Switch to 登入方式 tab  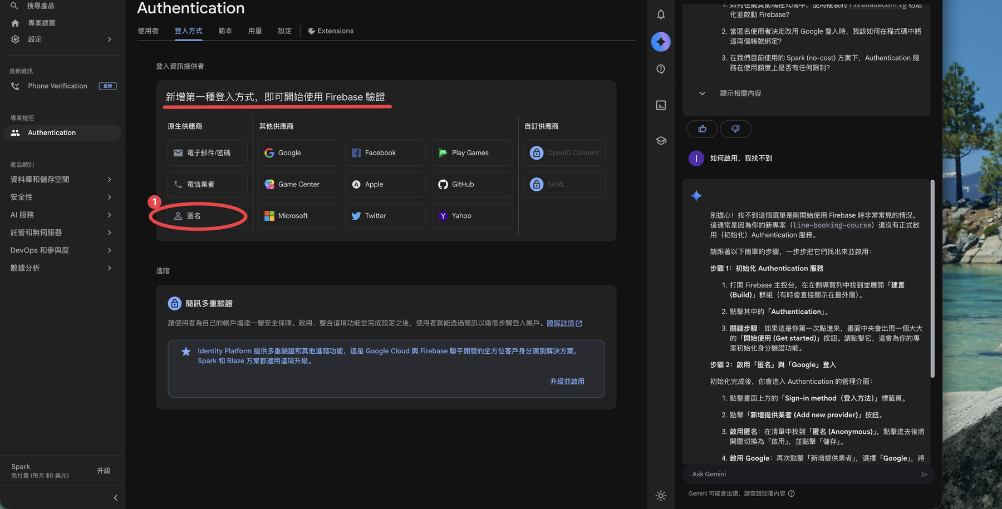(188, 31)
